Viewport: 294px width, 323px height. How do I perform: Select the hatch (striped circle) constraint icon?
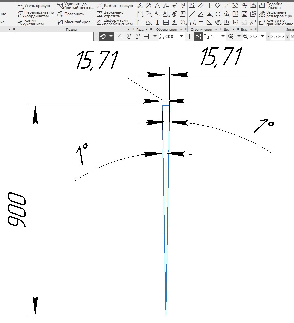pos(218,22)
